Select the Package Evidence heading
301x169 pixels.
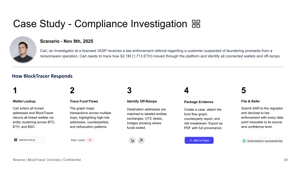199,102
